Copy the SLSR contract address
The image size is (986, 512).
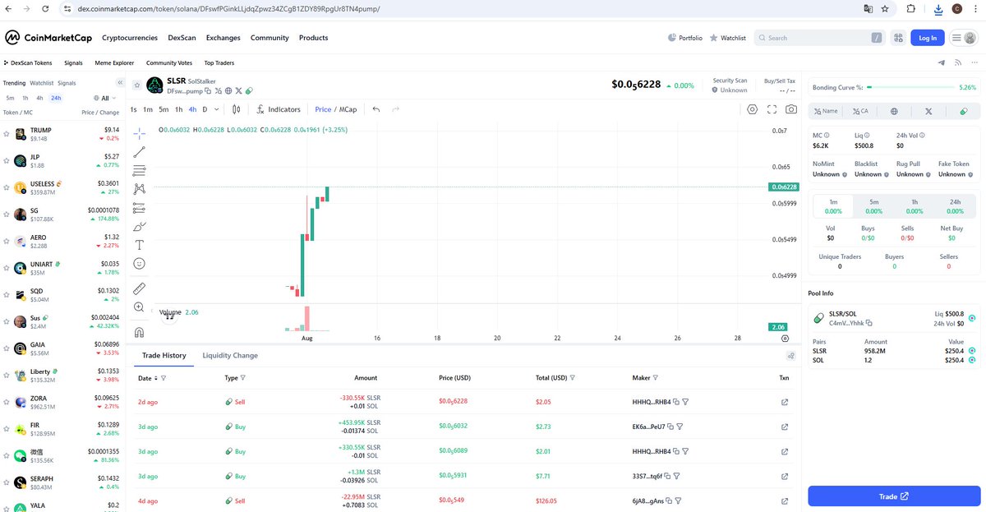point(208,91)
